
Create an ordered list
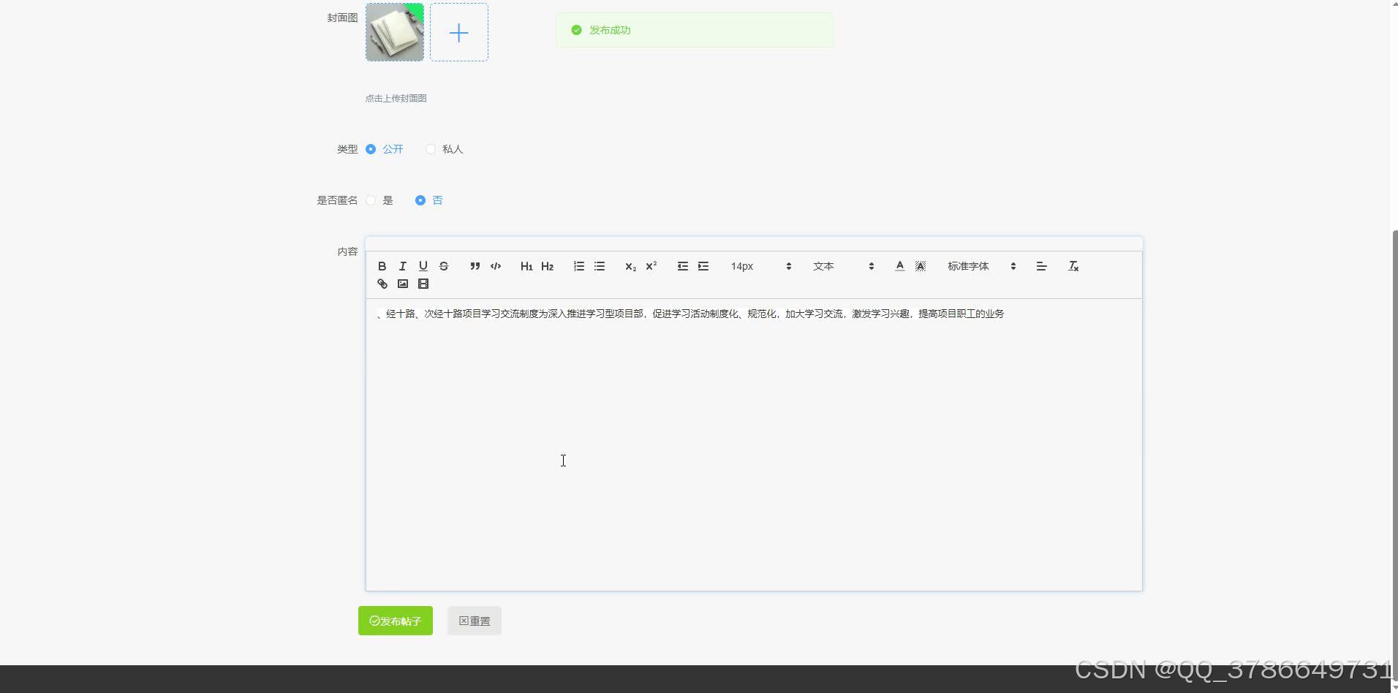click(579, 266)
